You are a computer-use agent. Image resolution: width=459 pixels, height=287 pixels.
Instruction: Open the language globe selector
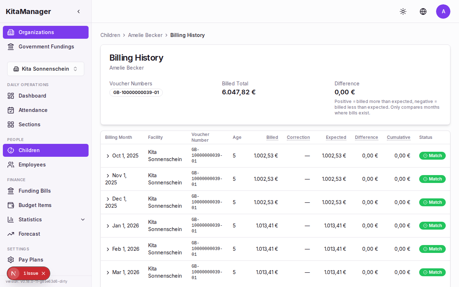coord(423,11)
